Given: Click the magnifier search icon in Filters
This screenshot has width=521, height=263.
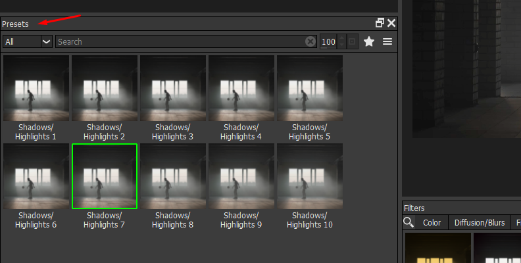Looking at the screenshot, I should (409, 222).
